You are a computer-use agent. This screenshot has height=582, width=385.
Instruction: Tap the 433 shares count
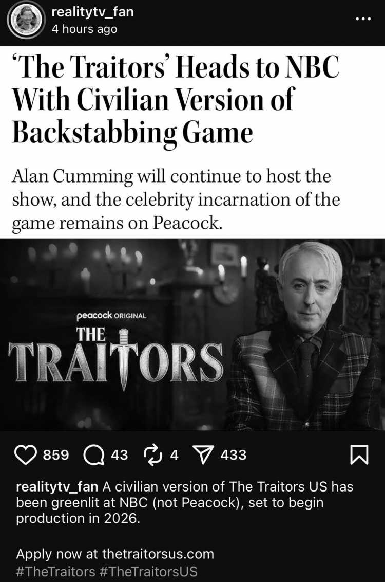pos(234,455)
